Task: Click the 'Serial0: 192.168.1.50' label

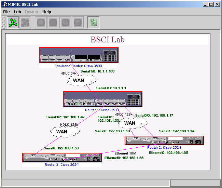Action: pyautogui.click(x=61, y=148)
